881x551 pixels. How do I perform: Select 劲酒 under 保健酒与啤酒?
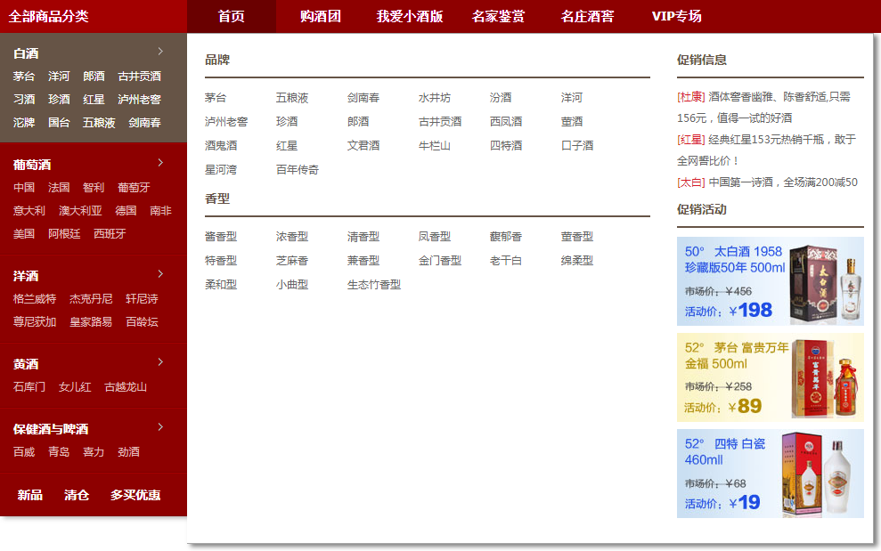pyautogui.click(x=128, y=452)
